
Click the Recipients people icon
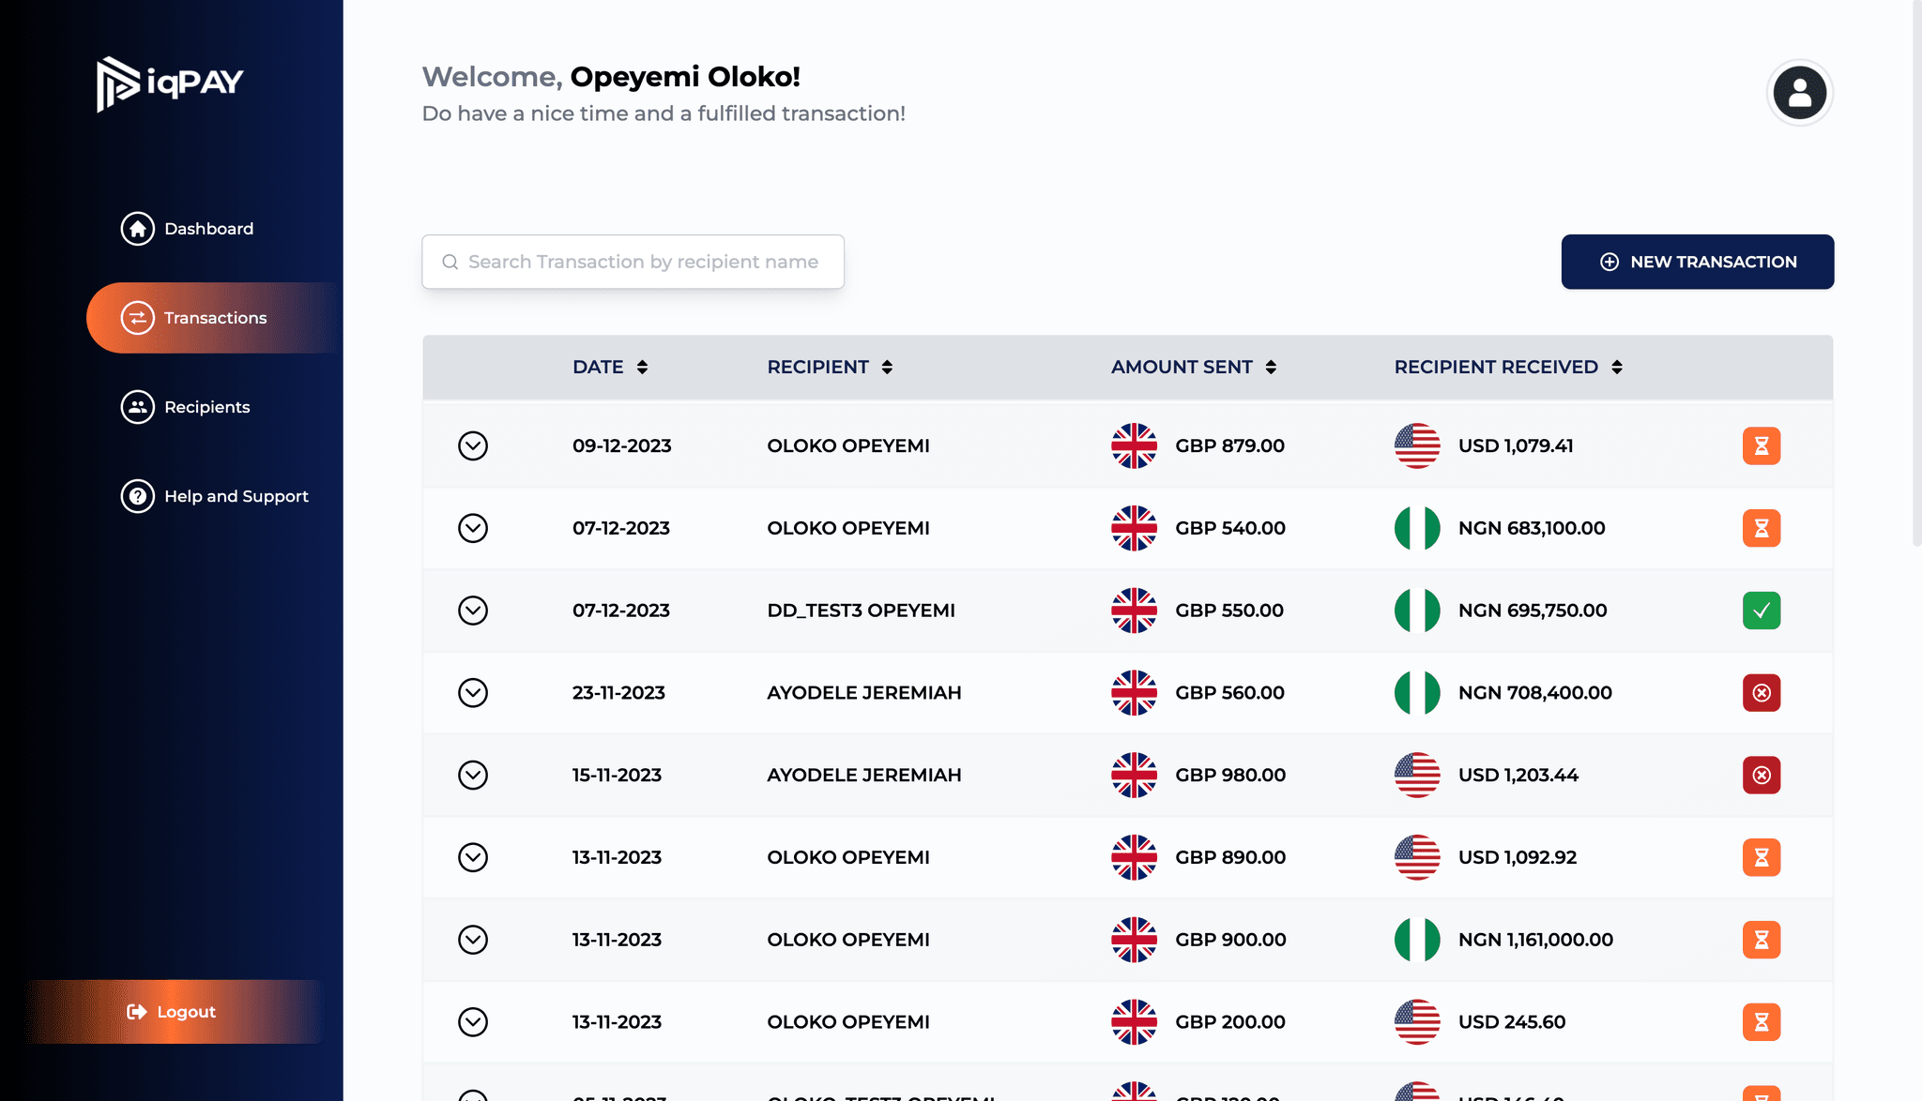point(137,407)
